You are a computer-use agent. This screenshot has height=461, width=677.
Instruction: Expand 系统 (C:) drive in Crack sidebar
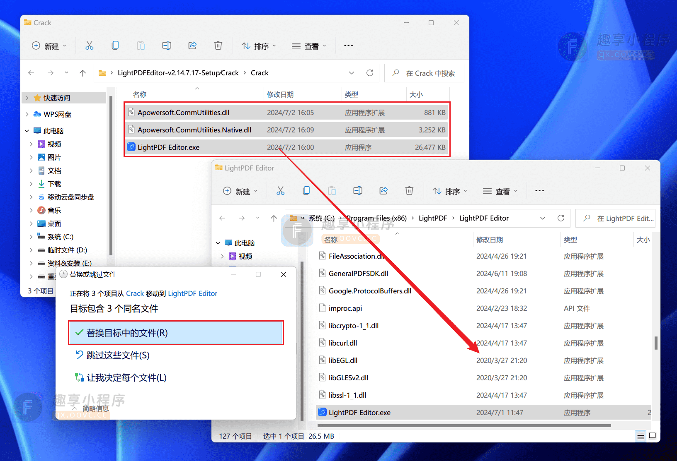tap(31, 237)
